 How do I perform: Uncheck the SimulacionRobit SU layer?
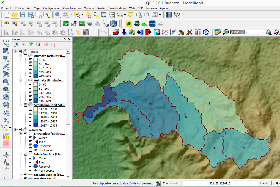pyautogui.click(x=25, y=105)
